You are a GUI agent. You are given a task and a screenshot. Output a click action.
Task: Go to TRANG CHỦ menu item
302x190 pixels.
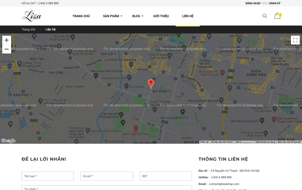click(81, 16)
